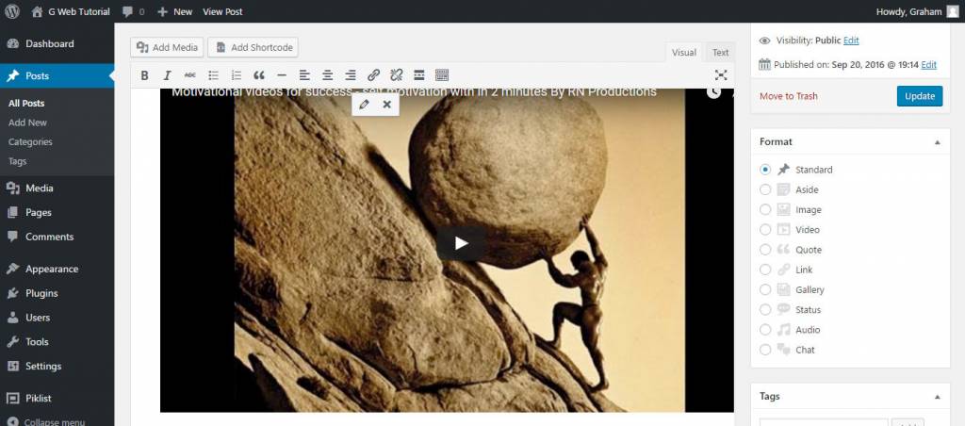
Task: Click the Update button
Action: point(920,96)
